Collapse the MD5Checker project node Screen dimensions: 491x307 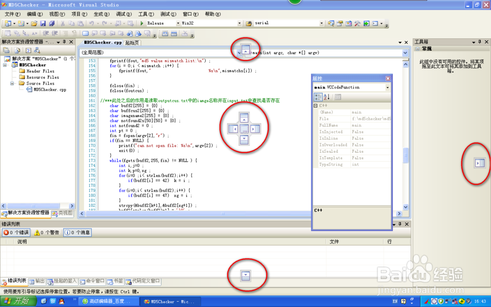point(5,65)
